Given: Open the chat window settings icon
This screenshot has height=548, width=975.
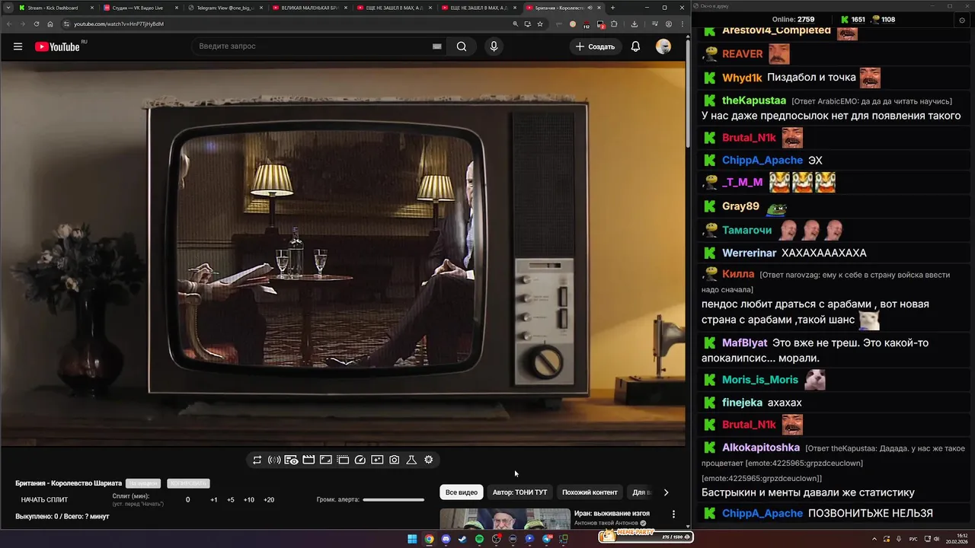Looking at the screenshot, I should click(962, 20).
